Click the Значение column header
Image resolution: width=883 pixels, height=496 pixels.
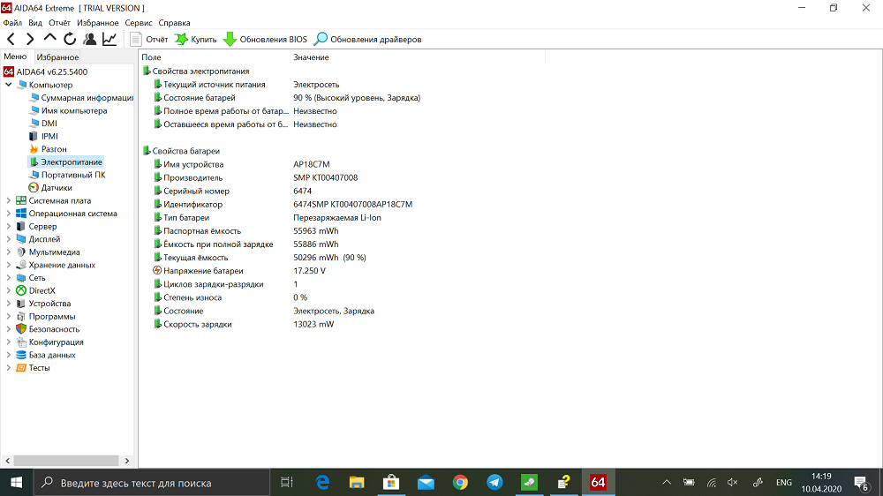tap(311, 57)
